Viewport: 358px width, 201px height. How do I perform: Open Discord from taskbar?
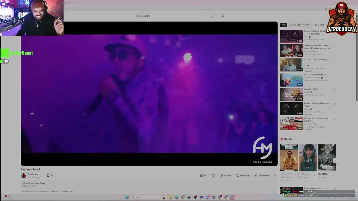coord(208,197)
